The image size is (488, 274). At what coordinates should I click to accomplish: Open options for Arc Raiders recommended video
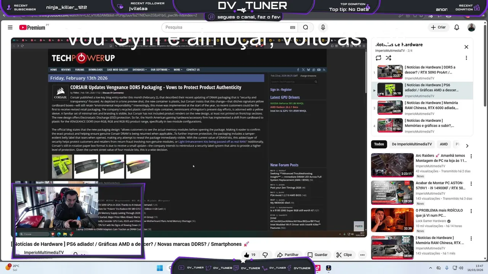click(x=471, y=156)
